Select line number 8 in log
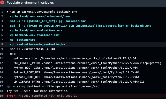The image size is (166, 99). 2,44
